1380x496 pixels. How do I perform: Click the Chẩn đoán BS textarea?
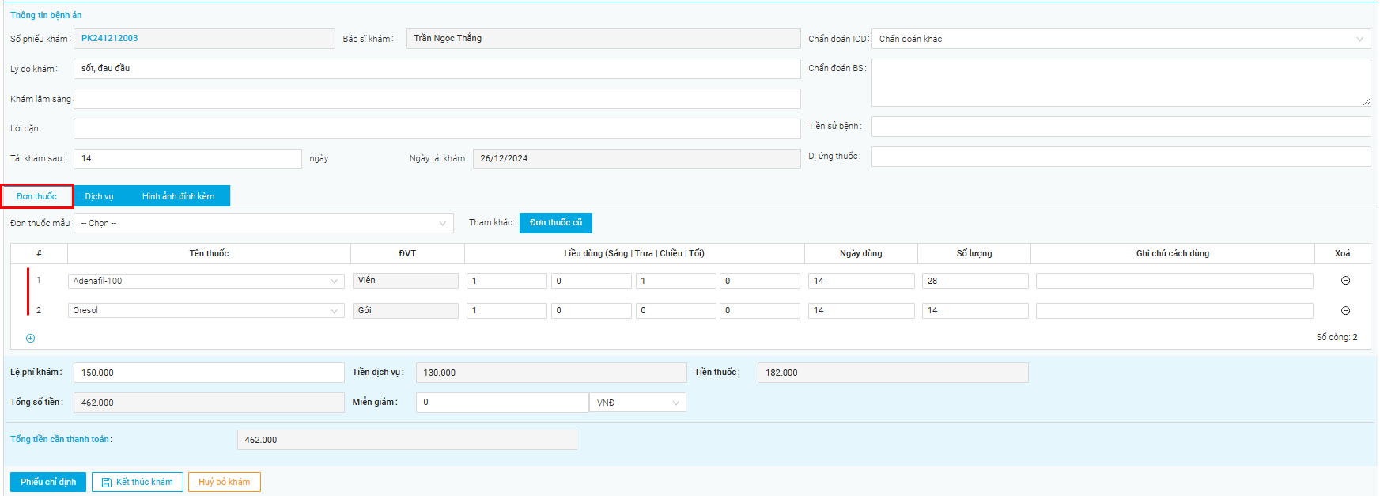[x=1121, y=82]
